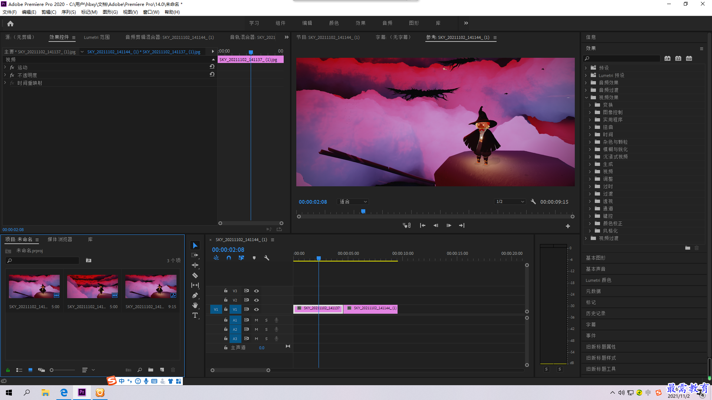The height and width of the screenshot is (400, 712).
Task: Select the SKY_20211102_141144_ (1) clip on timeline
Action: click(x=370, y=309)
